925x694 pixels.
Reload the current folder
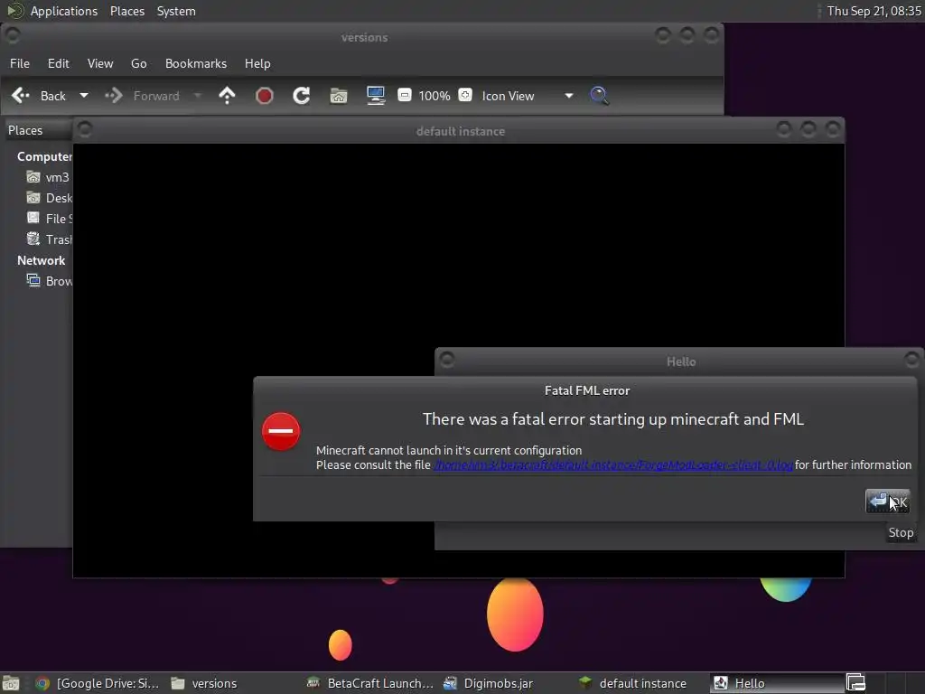pos(302,96)
